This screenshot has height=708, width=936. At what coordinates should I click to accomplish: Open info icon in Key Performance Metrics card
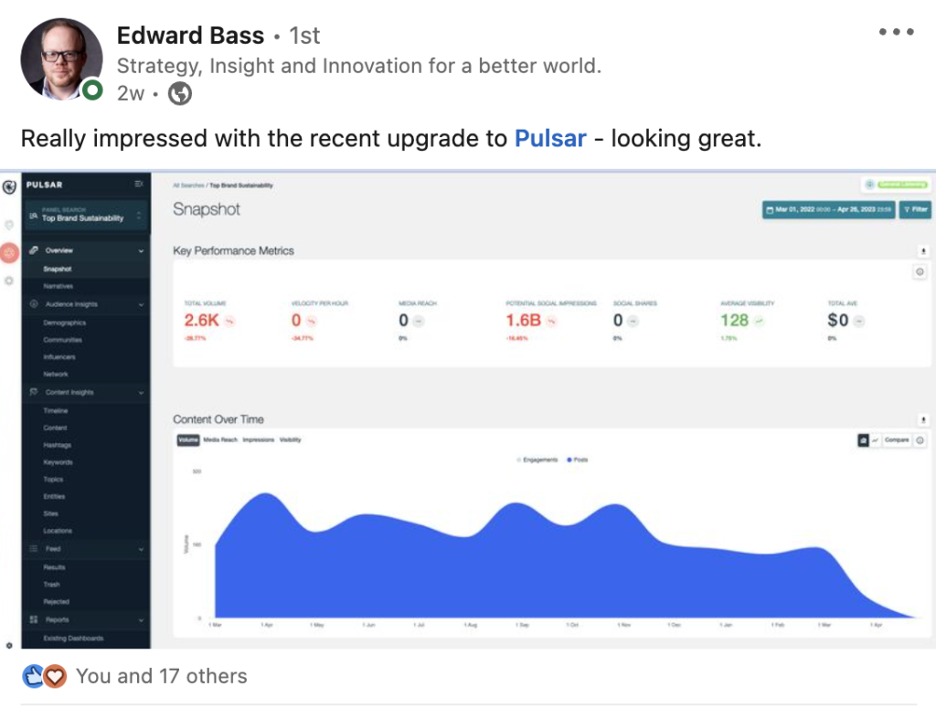point(920,272)
